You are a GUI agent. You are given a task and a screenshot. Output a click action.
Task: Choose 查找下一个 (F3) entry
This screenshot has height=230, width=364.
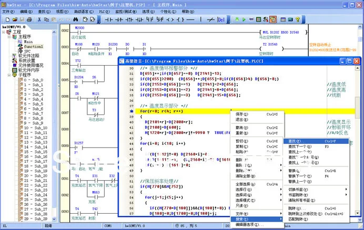(316, 147)
